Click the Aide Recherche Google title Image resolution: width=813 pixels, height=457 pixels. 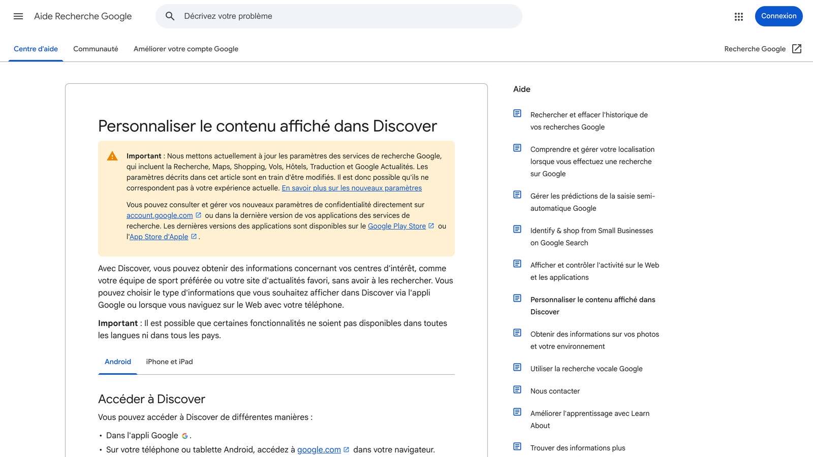click(83, 16)
